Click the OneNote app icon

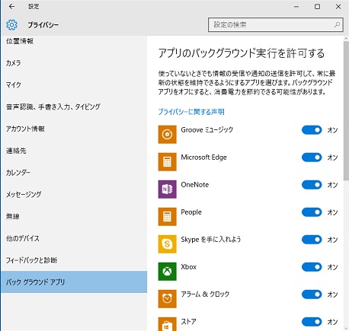pyautogui.click(x=167, y=189)
